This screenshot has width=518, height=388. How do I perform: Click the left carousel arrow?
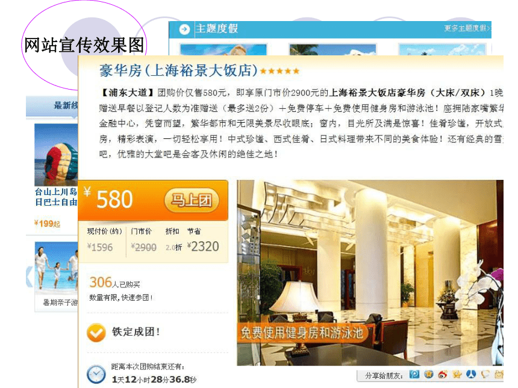pyautogui.click(x=30, y=276)
